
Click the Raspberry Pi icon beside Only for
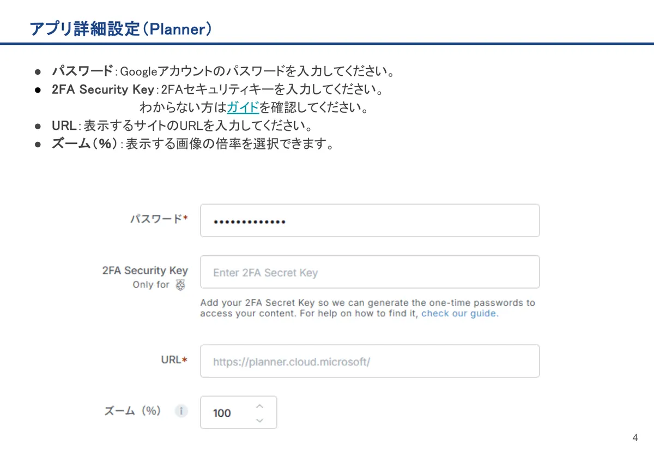click(181, 285)
